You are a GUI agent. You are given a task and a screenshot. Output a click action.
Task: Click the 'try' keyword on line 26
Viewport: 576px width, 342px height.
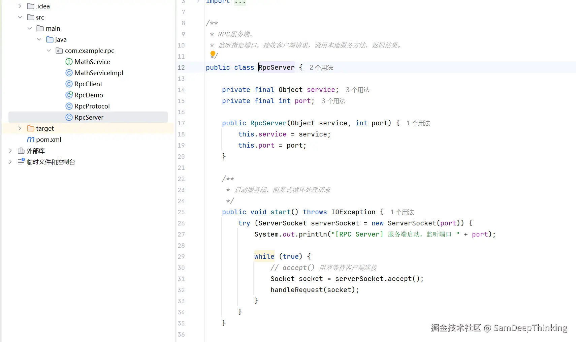[x=244, y=223]
